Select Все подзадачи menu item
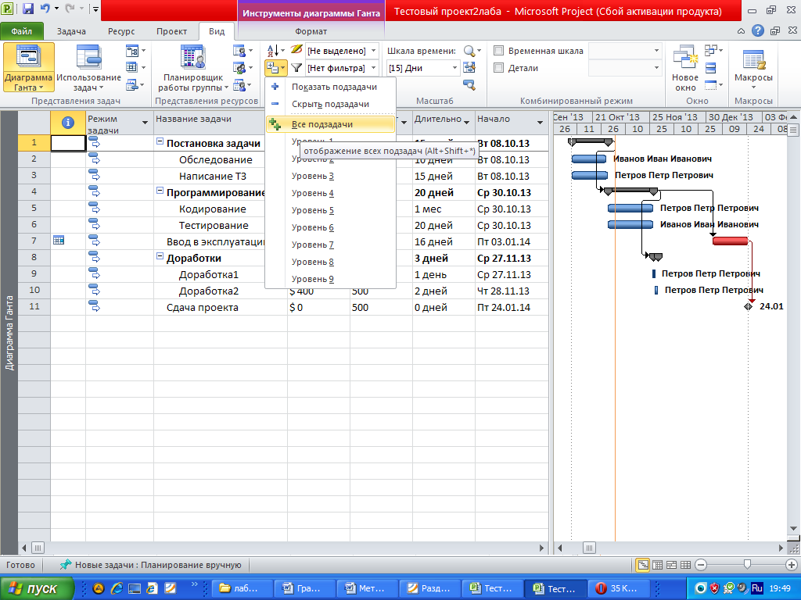 330,124
